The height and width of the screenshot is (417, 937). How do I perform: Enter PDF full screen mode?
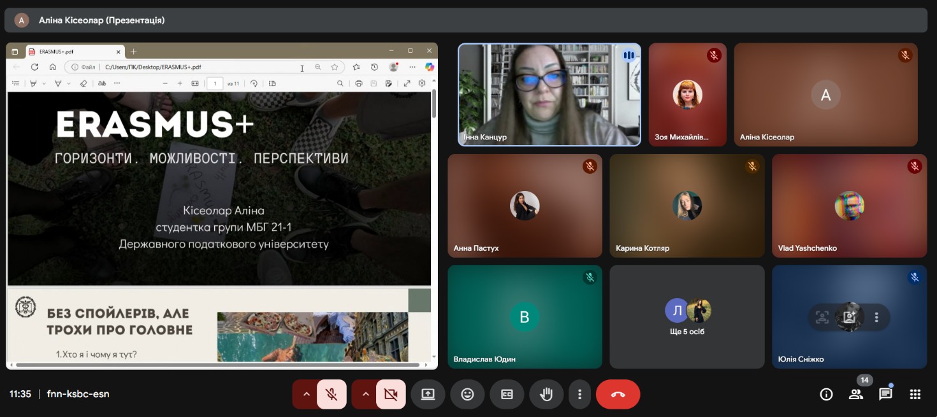[x=407, y=83]
